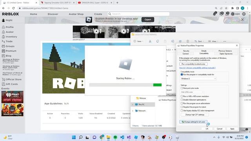
Task: Click Change high DPI settings button
Action: coord(195,115)
